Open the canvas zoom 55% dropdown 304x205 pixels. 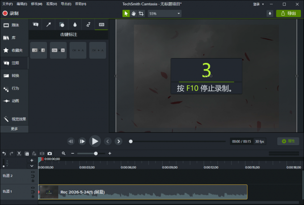(x=165, y=13)
